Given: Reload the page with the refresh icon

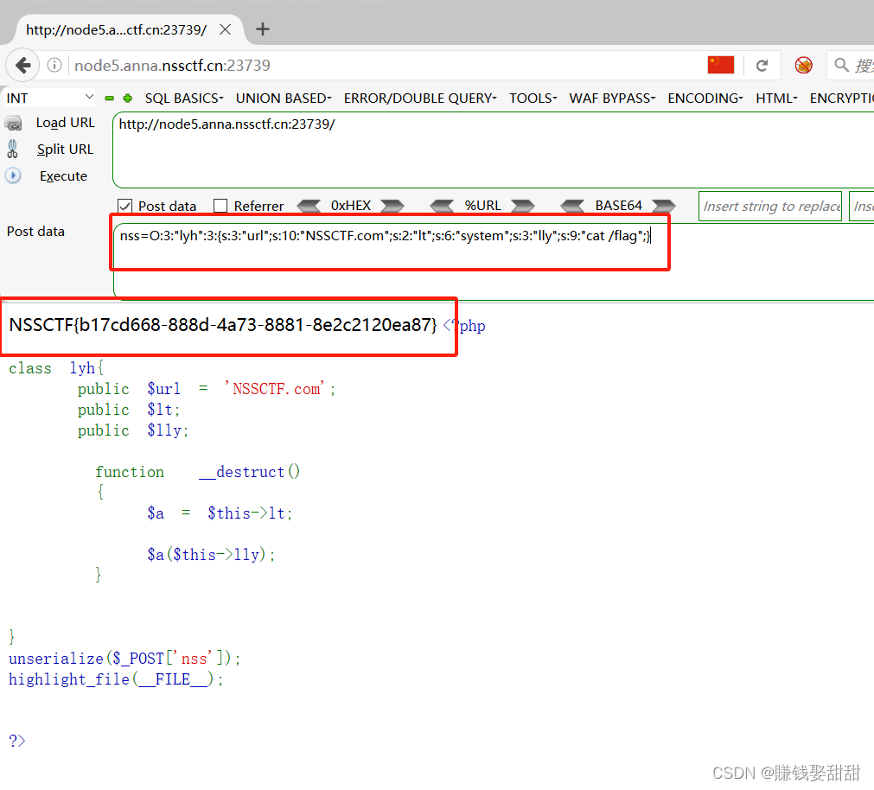Looking at the screenshot, I should click(x=762, y=66).
